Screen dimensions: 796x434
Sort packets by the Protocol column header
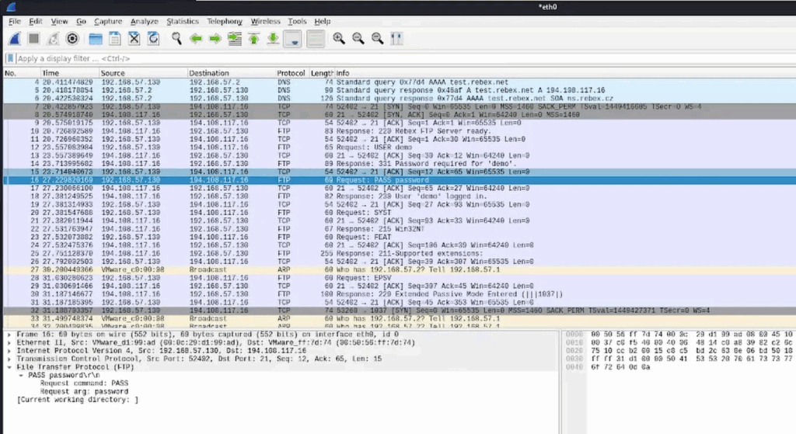click(x=291, y=73)
